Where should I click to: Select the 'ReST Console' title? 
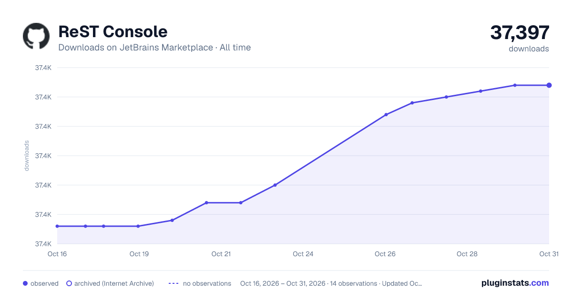[113, 31]
